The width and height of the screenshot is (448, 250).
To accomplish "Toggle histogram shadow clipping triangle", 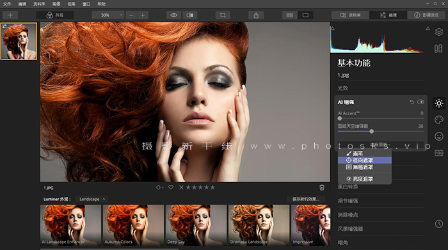I will tap(333, 28).
